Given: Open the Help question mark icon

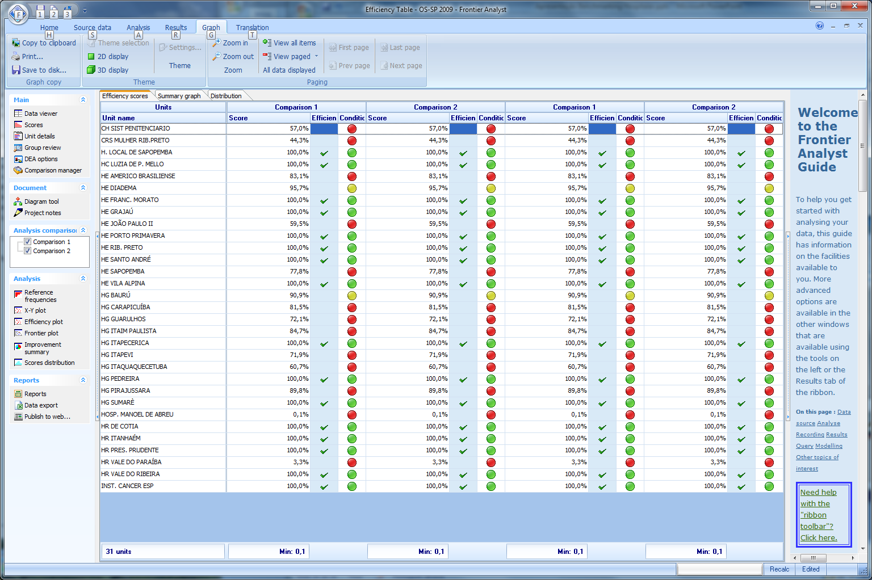Looking at the screenshot, I should (820, 26).
